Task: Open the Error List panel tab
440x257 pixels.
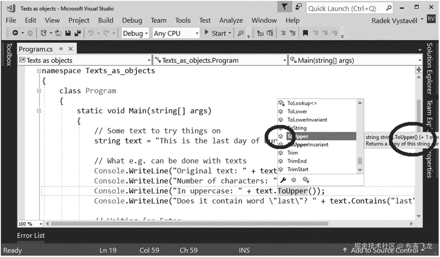Action: click(31, 236)
